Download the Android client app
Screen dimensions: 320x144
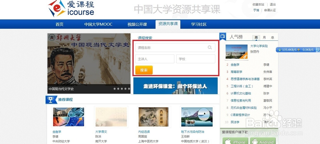coord(263,141)
